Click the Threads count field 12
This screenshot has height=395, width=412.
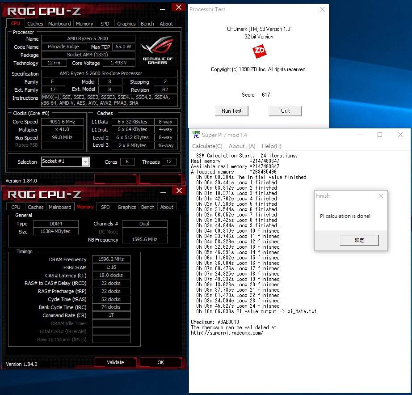tap(169, 162)
